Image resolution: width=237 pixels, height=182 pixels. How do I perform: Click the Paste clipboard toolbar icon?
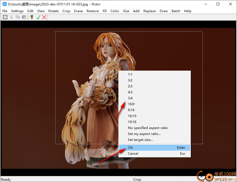(x=24, y=17)
